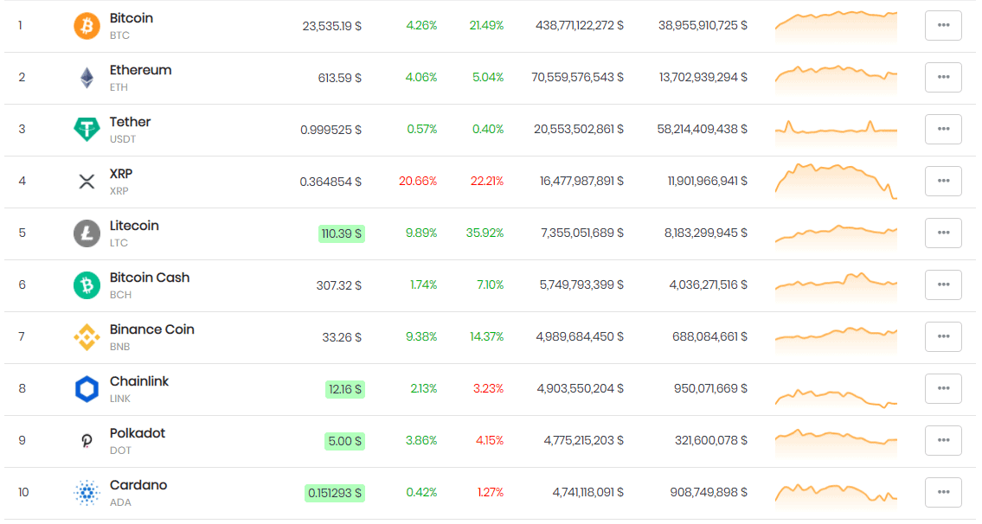Open the Binance Coin name link
The height and width of the screenshot is (524, 982).
(x=152, y=330)
